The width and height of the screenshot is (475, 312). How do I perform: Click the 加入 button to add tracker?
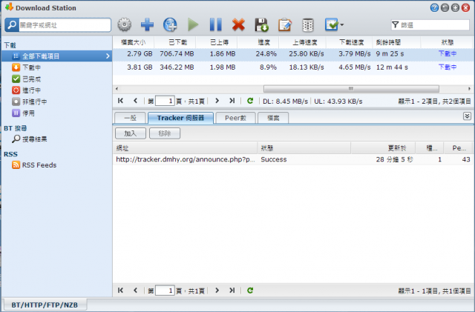click(x=131, y=133)
